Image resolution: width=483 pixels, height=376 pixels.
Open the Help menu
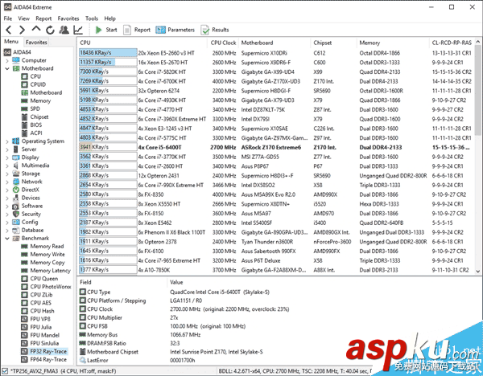pos(109,18)
